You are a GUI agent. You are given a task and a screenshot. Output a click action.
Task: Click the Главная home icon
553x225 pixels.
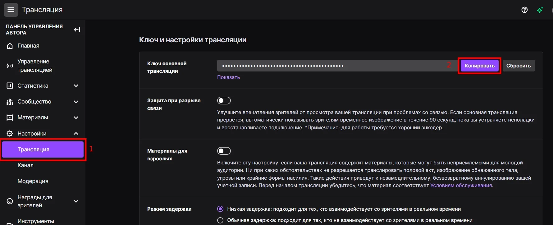10,46
